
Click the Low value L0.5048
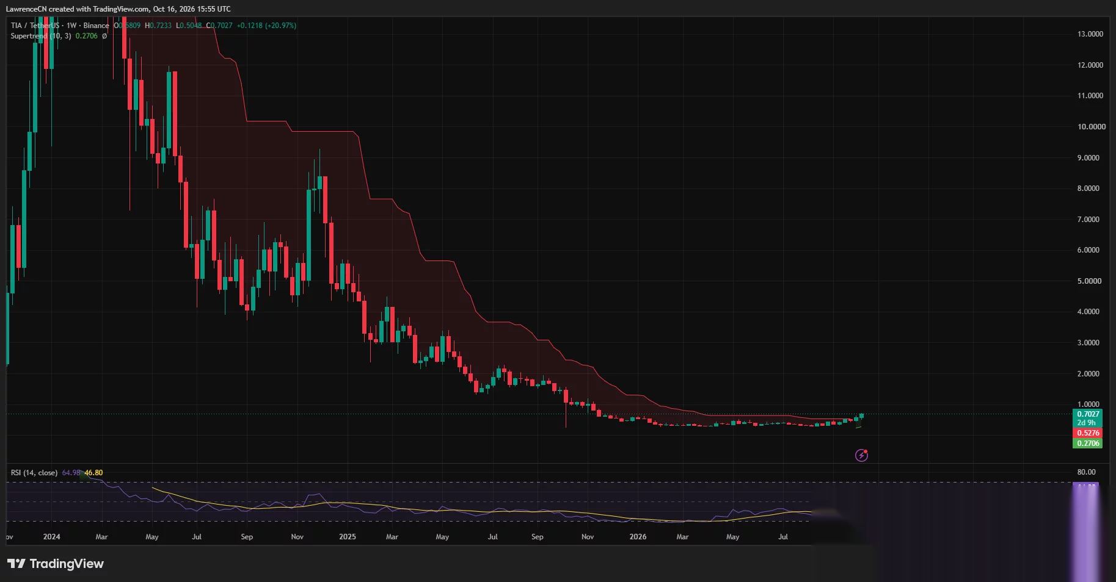[189, 26]
